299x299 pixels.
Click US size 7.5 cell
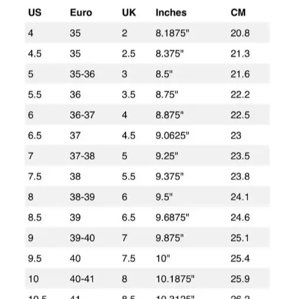click(x=35, y=176)
